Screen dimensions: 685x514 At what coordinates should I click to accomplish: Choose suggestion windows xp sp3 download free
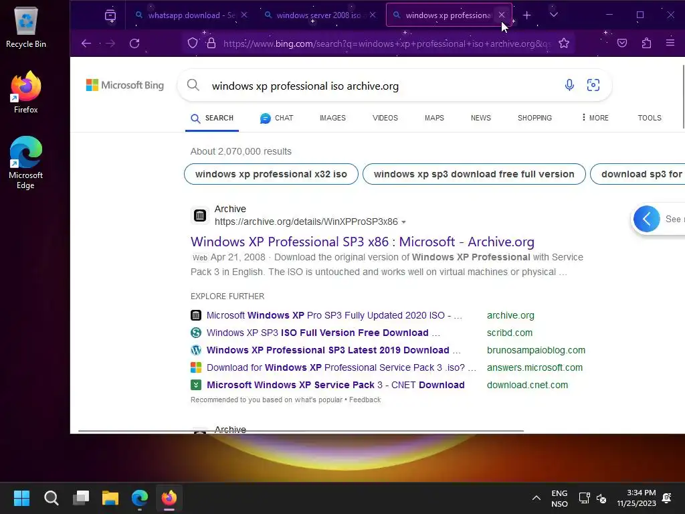tap(474, 174)
